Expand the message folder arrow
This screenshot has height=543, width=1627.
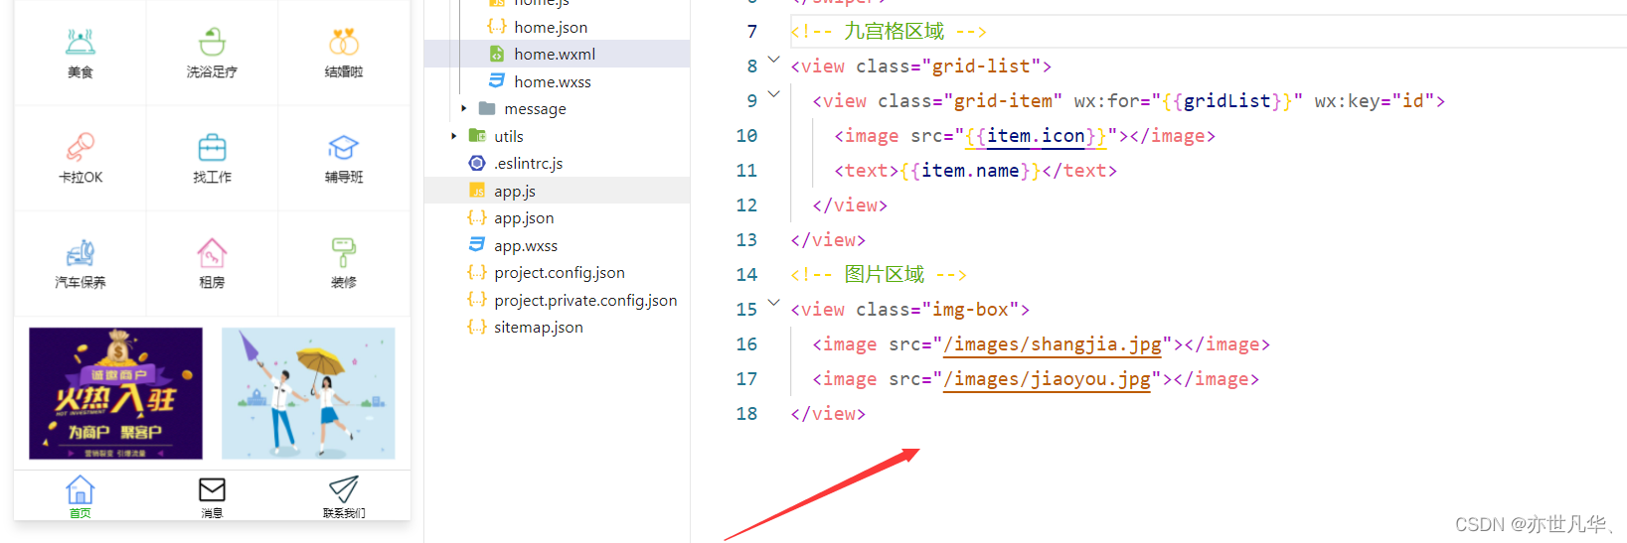pos(463,108)
